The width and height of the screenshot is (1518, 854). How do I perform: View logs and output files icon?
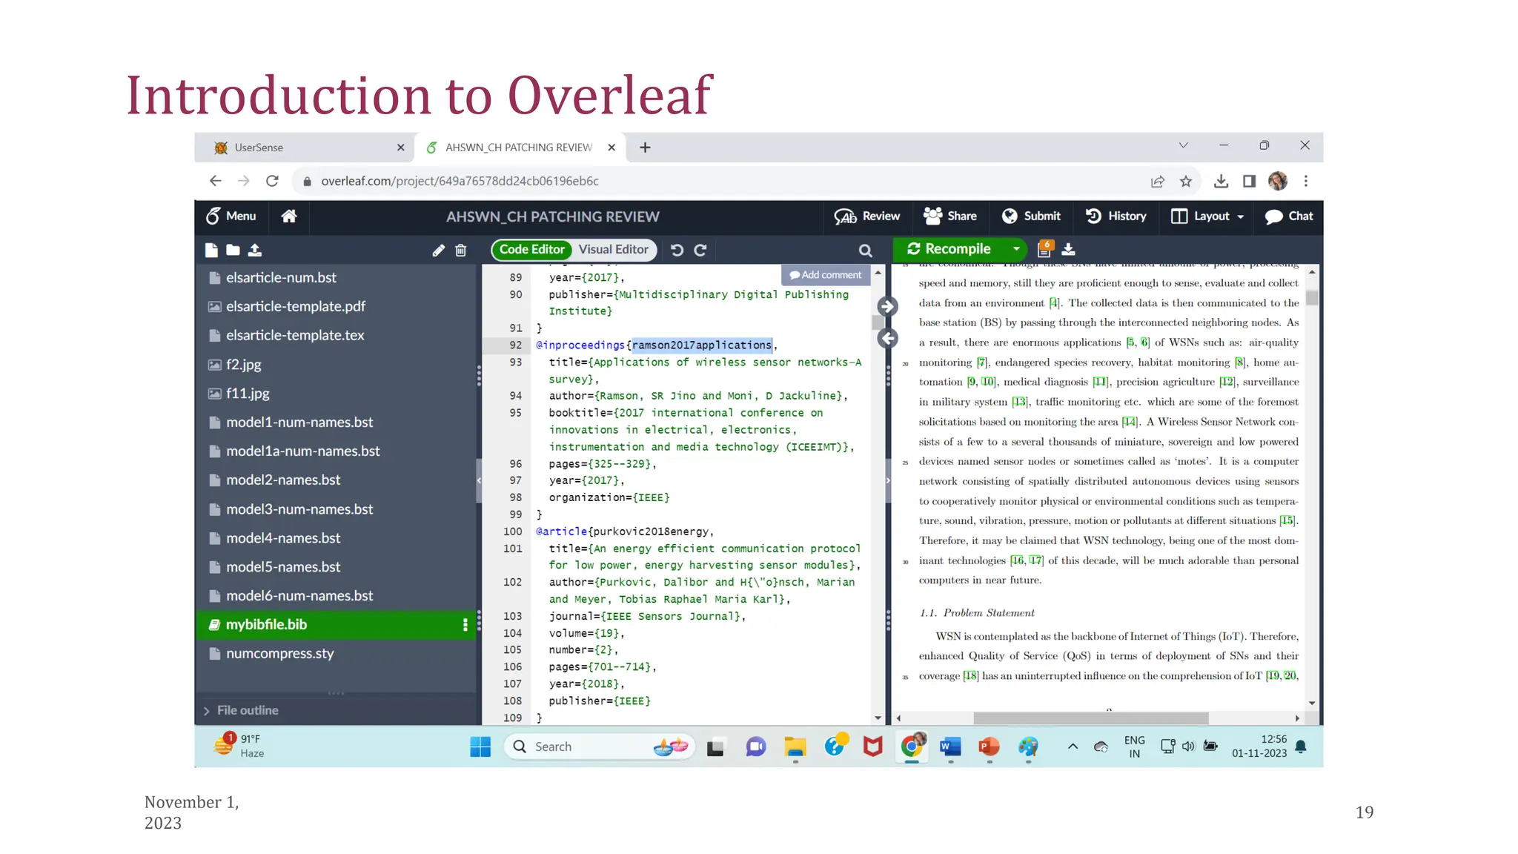(1044, 248)
